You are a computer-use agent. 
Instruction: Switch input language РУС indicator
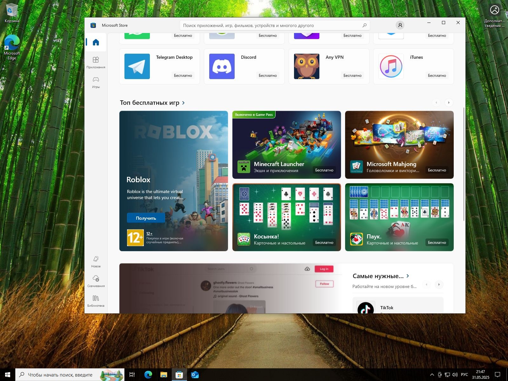[x=465, y=375]
